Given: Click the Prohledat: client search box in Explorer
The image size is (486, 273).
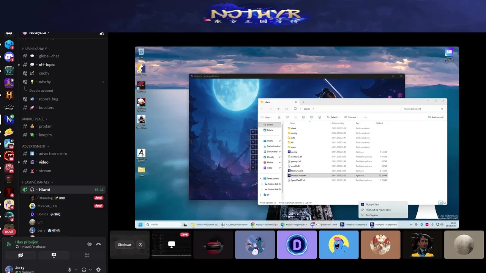Looking at the screenshot, I should (x=423, y=109).
